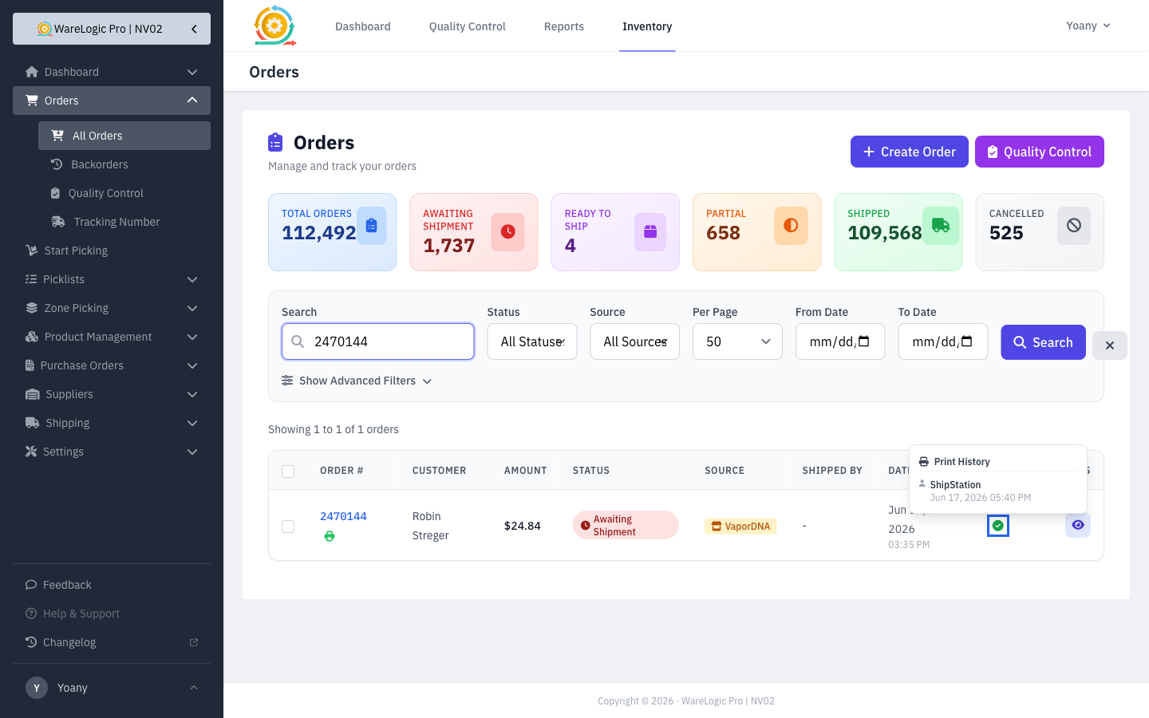Click the order search input field
The width and height of the screenshot is (1149, 718).
click(378, 341)
